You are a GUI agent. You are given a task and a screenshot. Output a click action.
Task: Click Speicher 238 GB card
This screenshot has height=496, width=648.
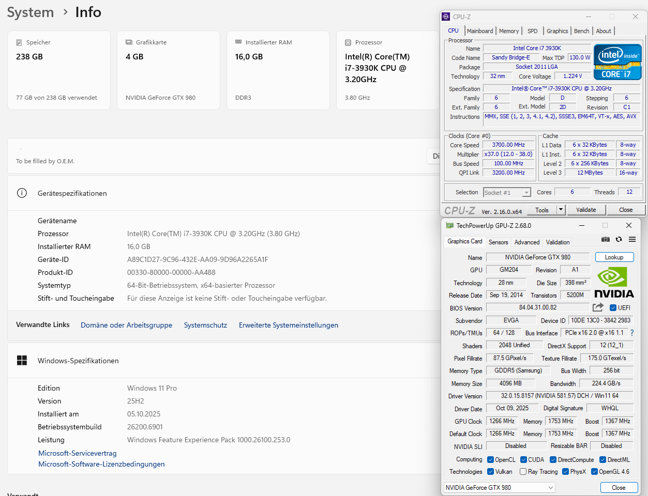(59, 70)
